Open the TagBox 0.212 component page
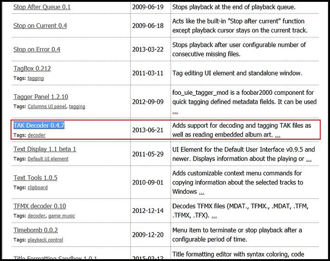Image resolution: width=330 pixels, height=261 pixels. [x=32, y=69]
